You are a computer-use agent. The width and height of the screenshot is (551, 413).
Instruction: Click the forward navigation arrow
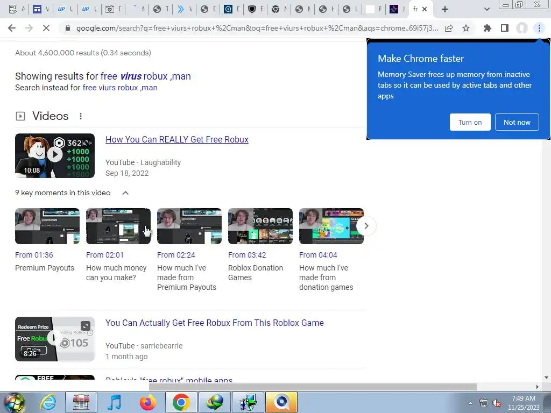point(29,28)
